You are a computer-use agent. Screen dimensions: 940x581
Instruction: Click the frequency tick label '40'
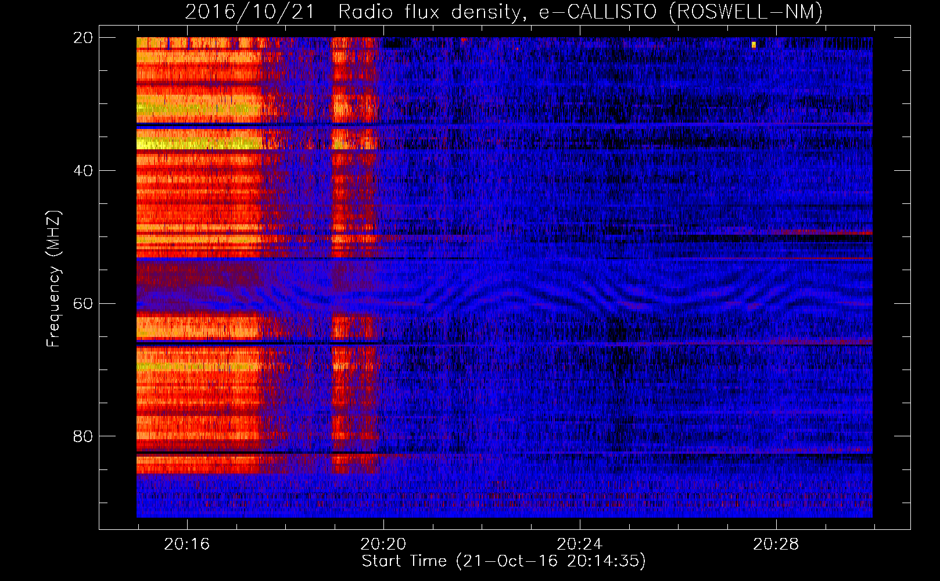82,171
